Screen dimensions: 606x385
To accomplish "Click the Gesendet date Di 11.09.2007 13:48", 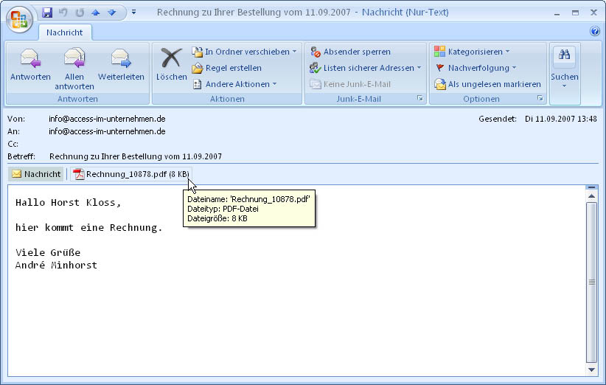I will pos(561,119).
